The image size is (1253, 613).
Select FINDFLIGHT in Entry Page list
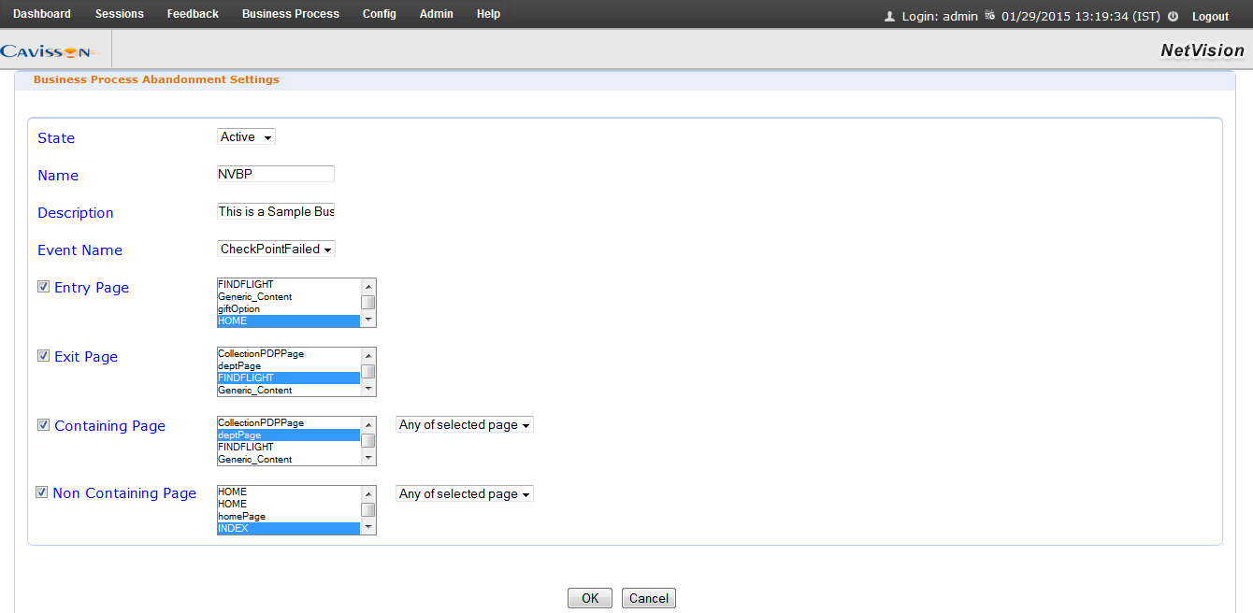click(289, 284)
